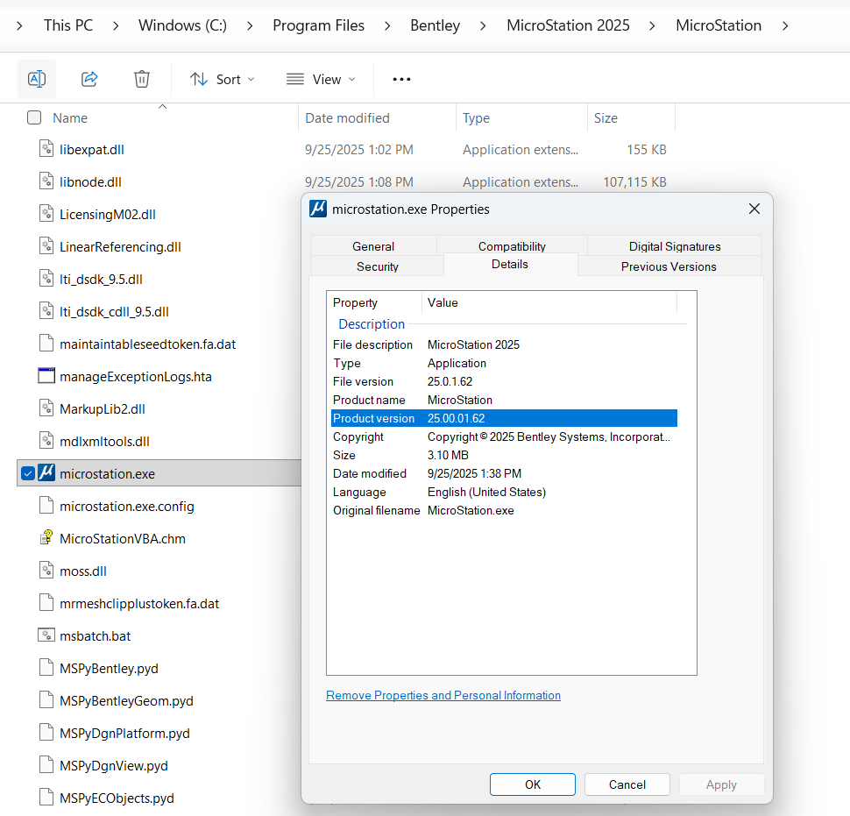Click the microstation.exe file icon
This screenshot has width=850, height=816.
coord(47,473)
